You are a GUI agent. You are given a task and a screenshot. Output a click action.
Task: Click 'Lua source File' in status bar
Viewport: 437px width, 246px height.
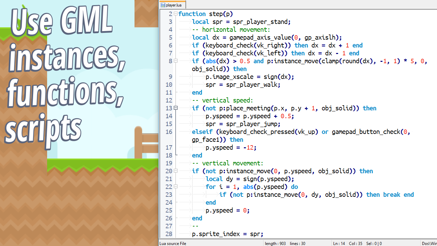pyautogui.click(x=173, y=243)
